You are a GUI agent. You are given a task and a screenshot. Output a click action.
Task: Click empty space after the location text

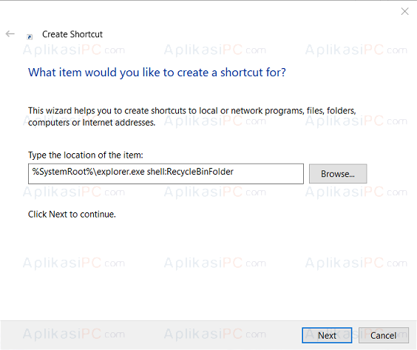tap(268, 174)
